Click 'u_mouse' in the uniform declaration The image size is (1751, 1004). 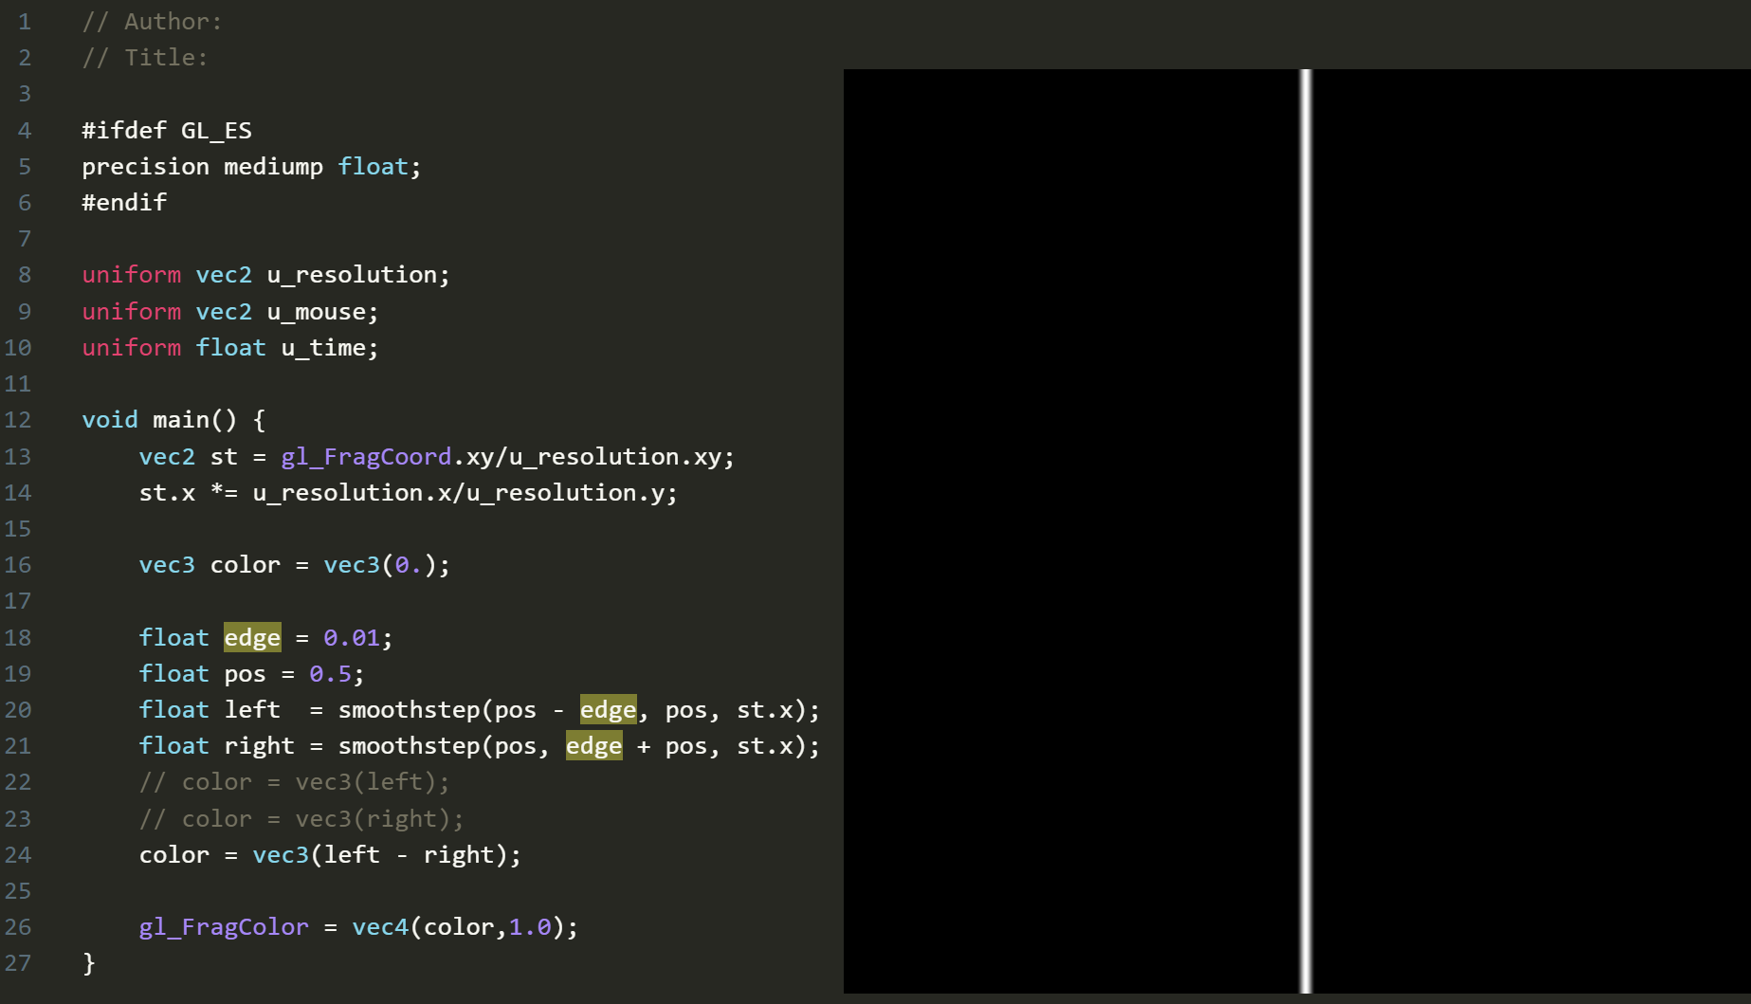(316, 312)
